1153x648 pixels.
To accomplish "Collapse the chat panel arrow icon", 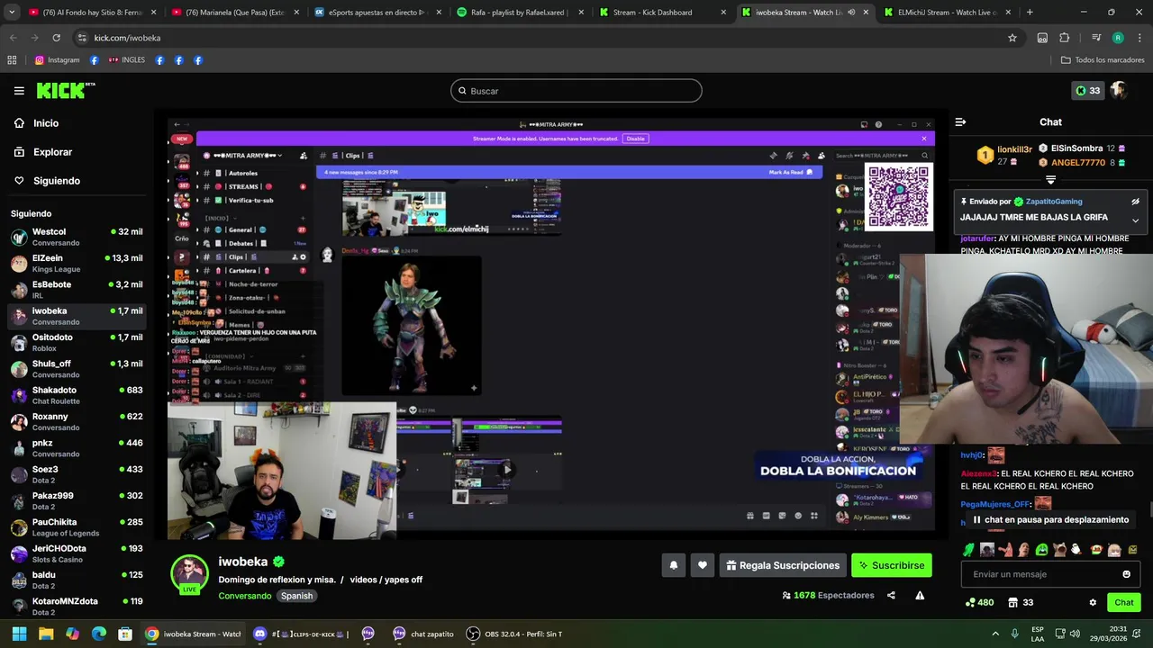I will 960,122.
